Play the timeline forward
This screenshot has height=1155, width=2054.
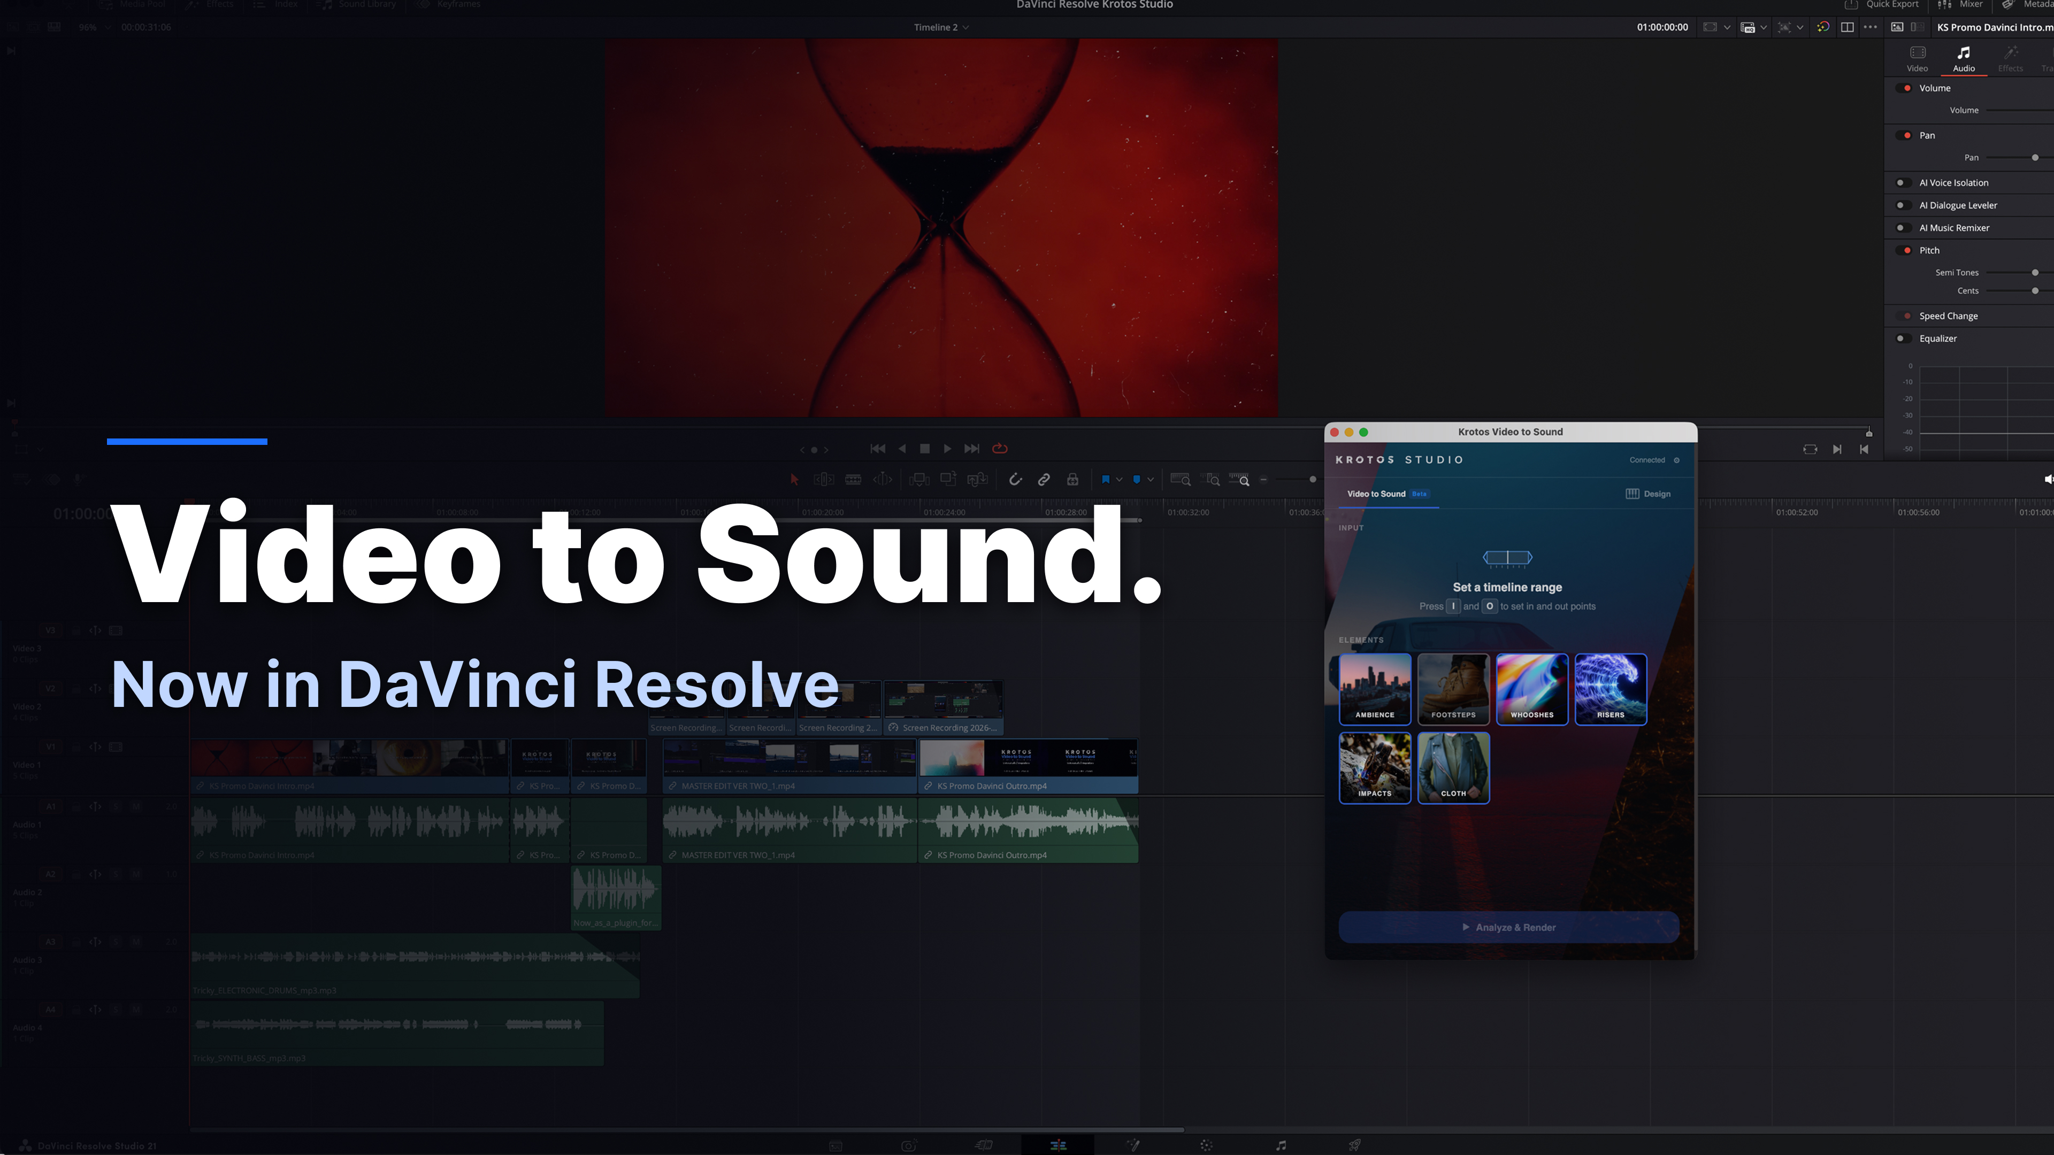coord(947,449)
